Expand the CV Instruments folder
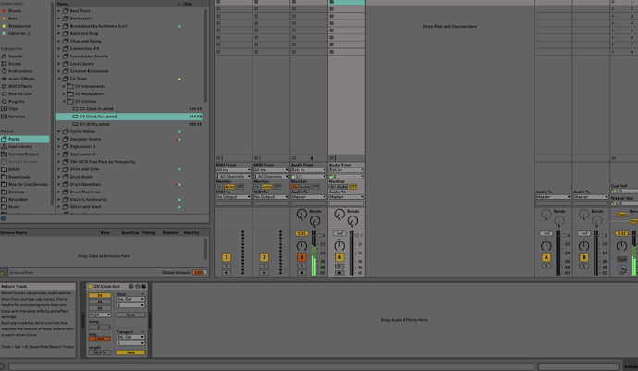The width and height of the screenshot is (638, 371). [x=64, y=86]
